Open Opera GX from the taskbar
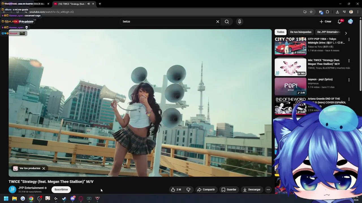The width and height of the screenshot is (362, 203). [x=81, y=198]
